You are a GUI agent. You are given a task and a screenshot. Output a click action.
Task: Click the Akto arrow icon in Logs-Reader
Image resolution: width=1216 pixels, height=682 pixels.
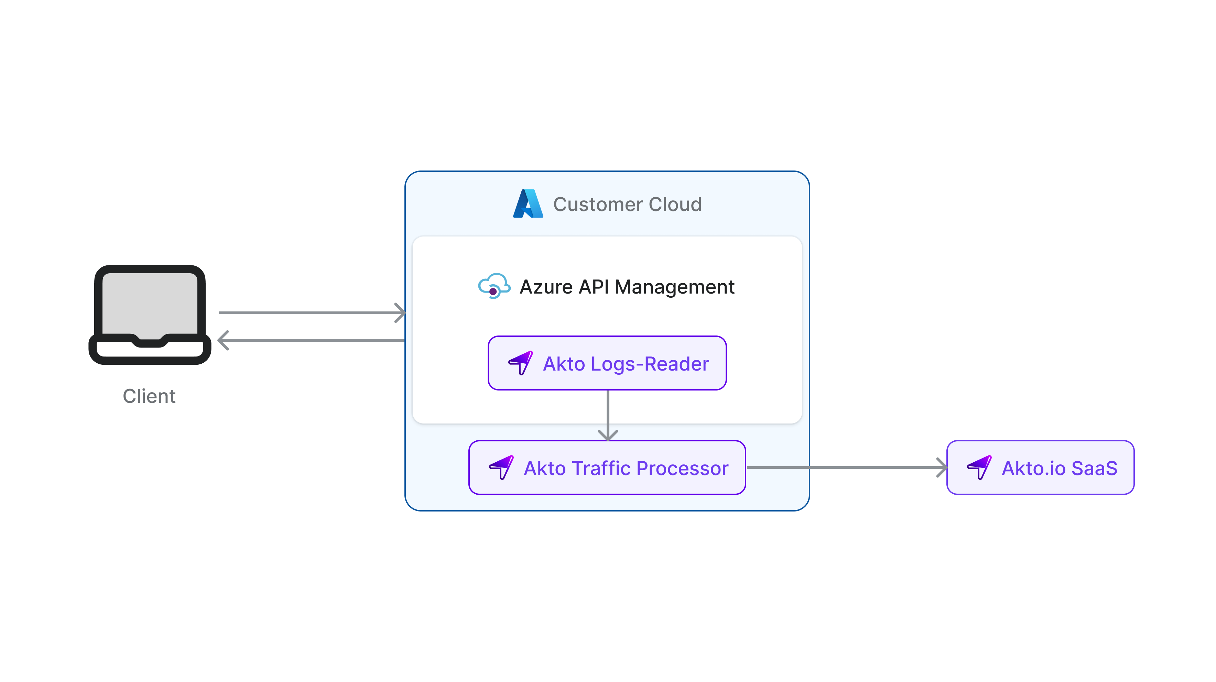click(521, 363)
